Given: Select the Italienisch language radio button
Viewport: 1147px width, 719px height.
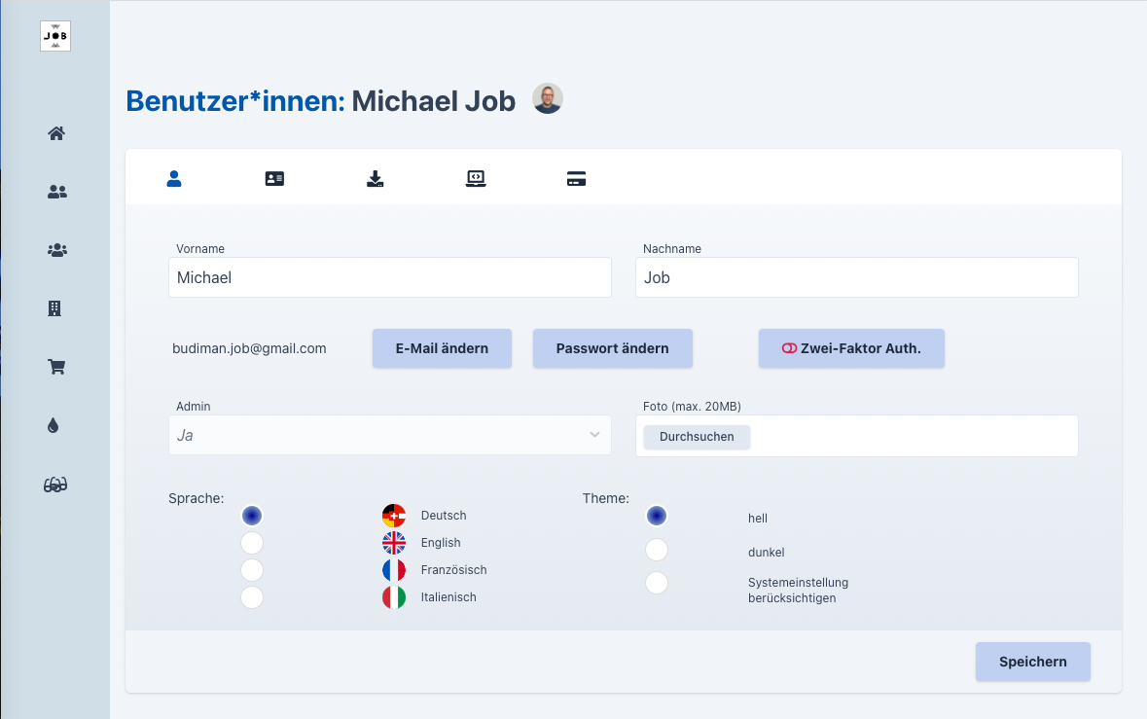Looking at the screenshot, I should [x=252, y=596].
